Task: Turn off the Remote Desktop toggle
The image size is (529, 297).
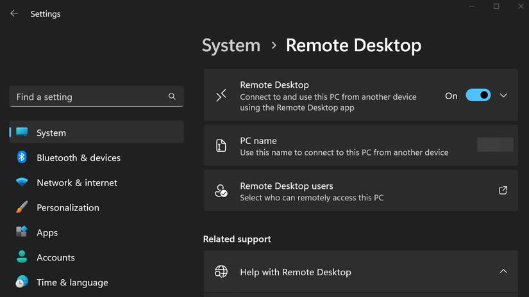Action: [478, 95]
